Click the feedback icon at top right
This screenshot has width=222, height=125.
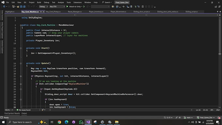pos(219,7)
